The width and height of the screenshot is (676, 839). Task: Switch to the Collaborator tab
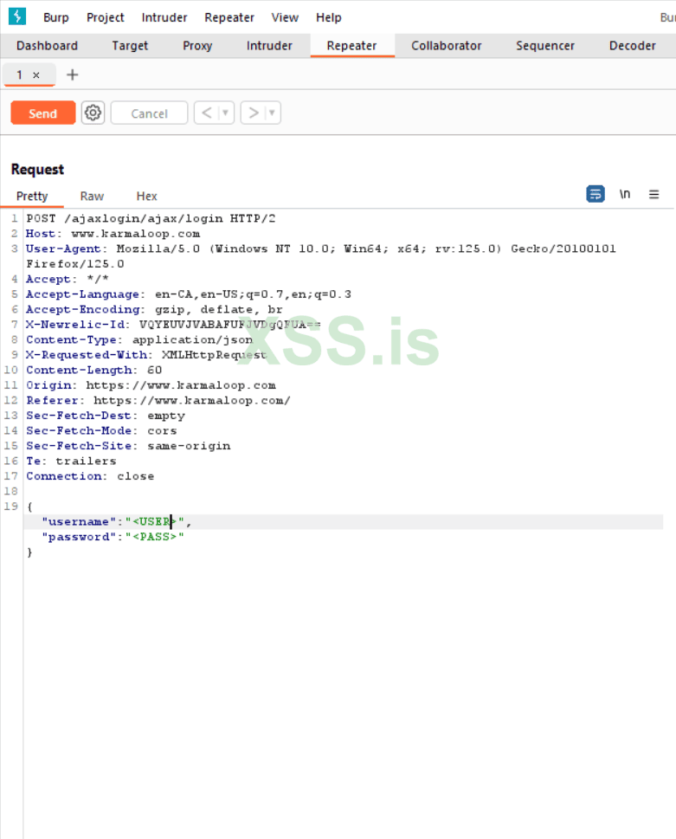(447, 46)
